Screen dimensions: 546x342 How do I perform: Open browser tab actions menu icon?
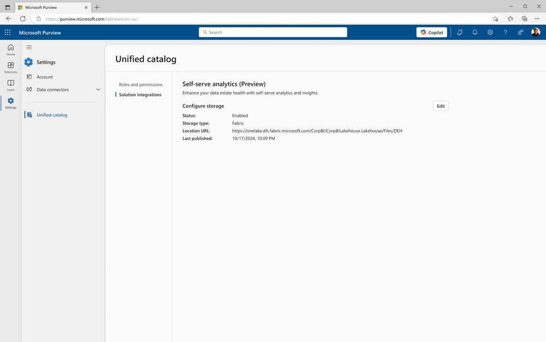(x=7, y=7)
